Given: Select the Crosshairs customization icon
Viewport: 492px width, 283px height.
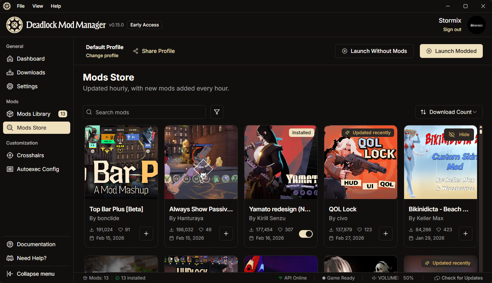Looking at the screenshot, I should tap(10, 155).
